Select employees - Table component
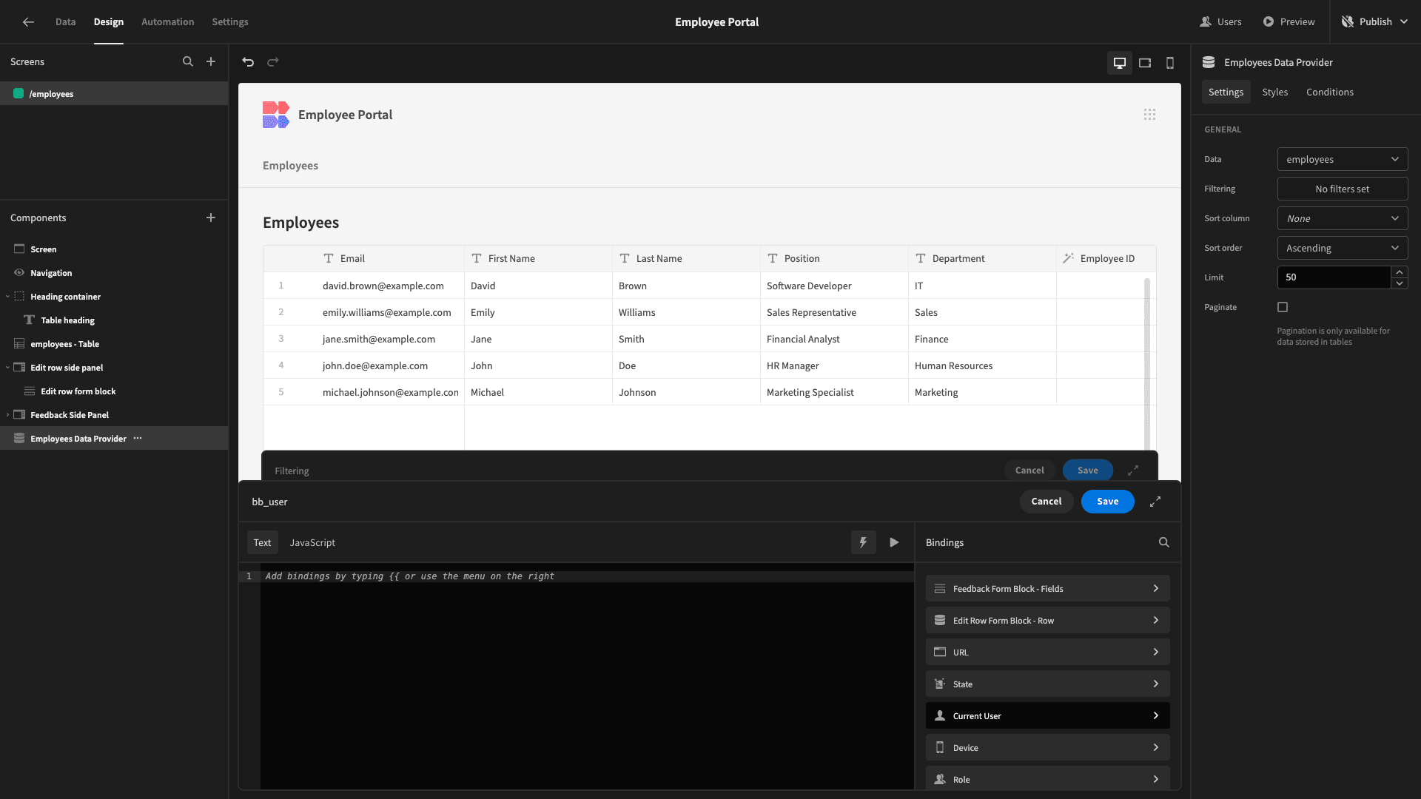Image resolution: width=1421 pixels, height=799 pixels. [64, 344]
